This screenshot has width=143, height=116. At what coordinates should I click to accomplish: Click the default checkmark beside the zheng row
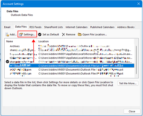(x=7, y=62)
